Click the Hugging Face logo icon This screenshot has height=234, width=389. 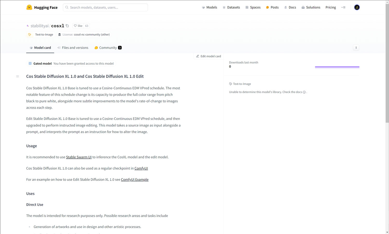coord(29,7)
